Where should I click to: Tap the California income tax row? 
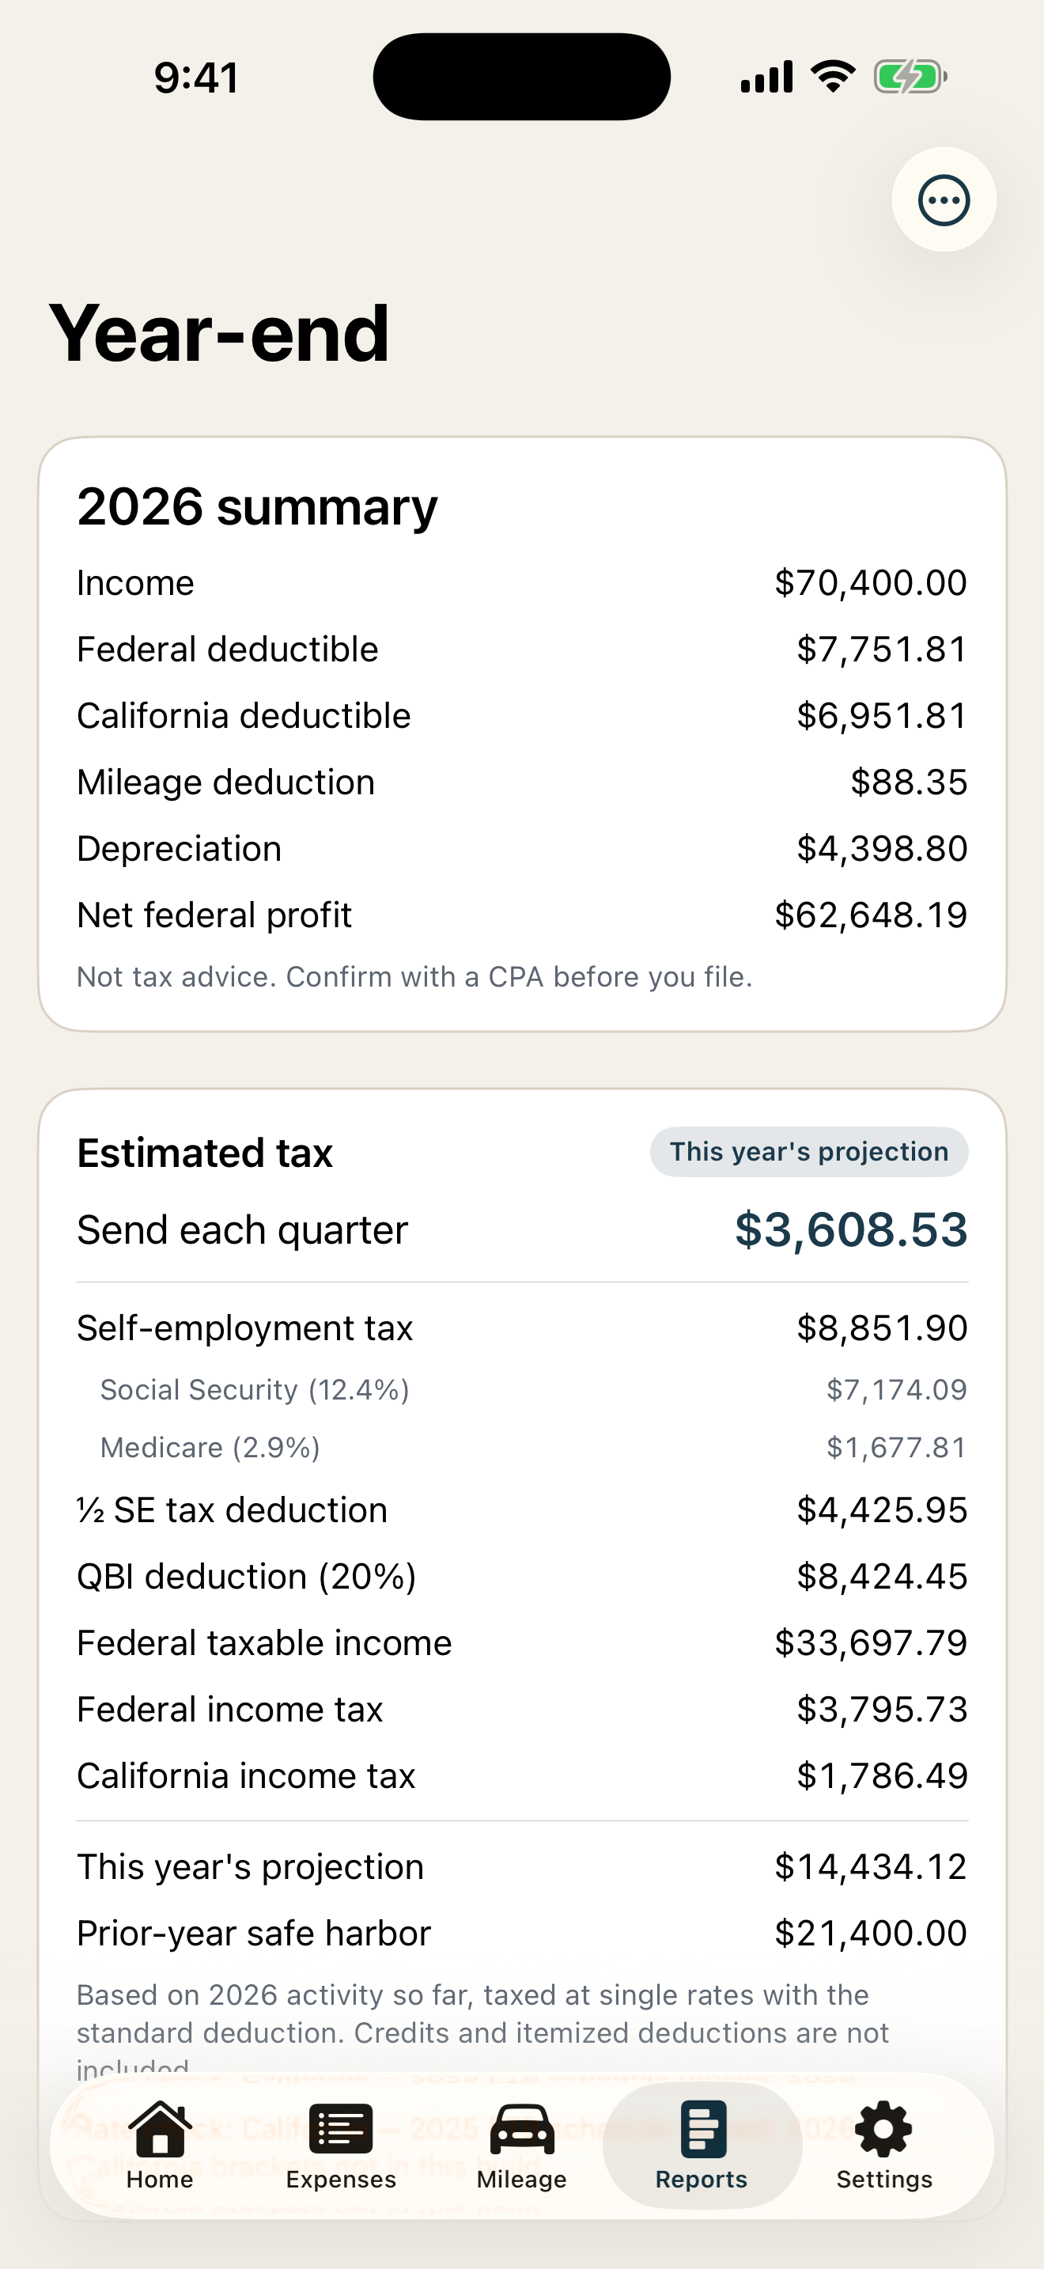(x=522, y=1776)
